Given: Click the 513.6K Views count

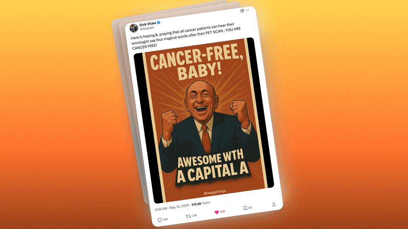Looking at the screenshot, I should pyautogui.click(x=201, y=204).
